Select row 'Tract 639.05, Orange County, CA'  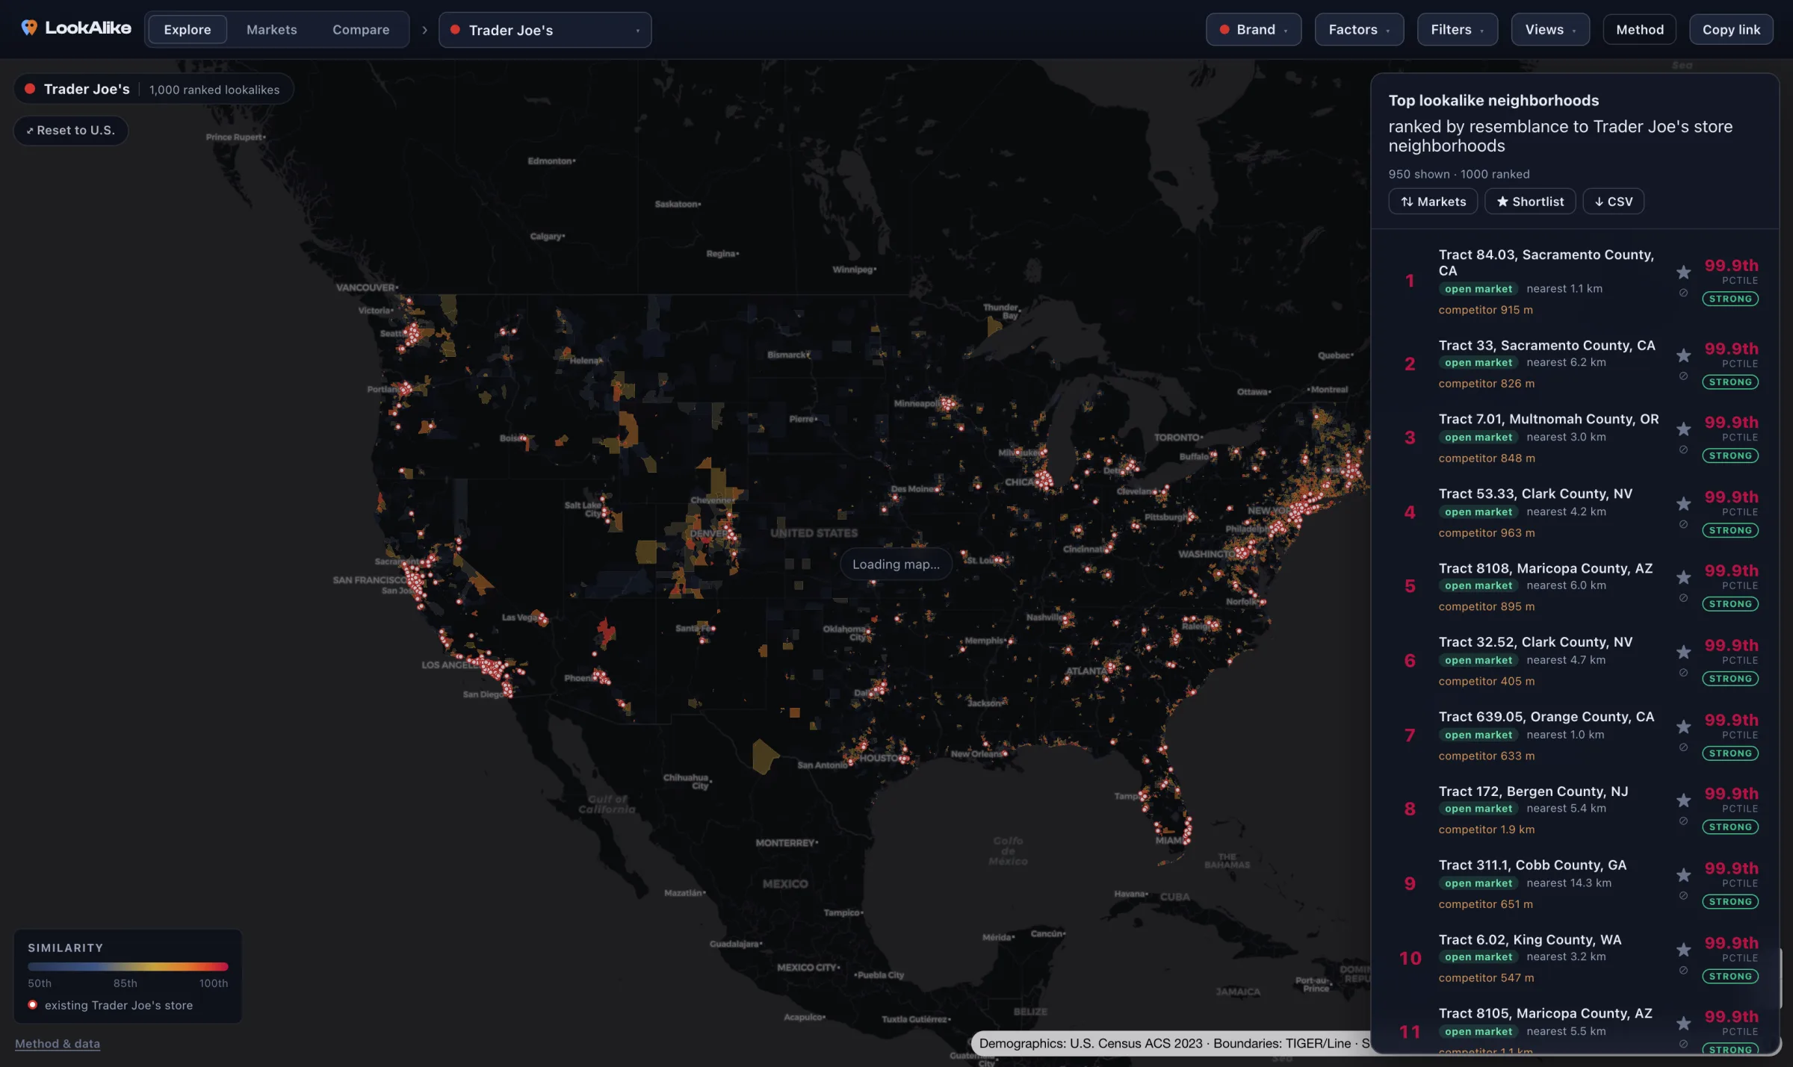[1576, 735]
